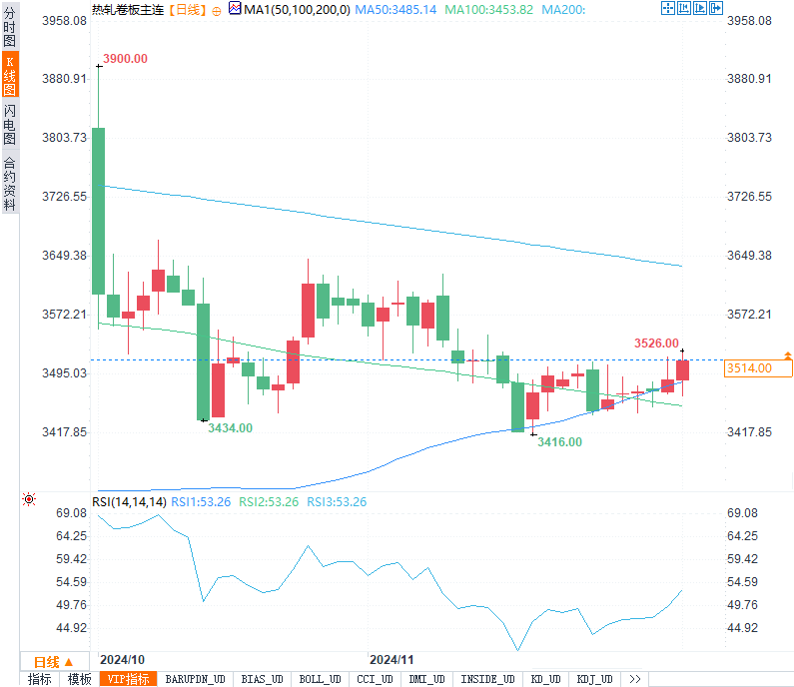
Task: Open the 合约资料 side tab
Action: coord(10,184)
